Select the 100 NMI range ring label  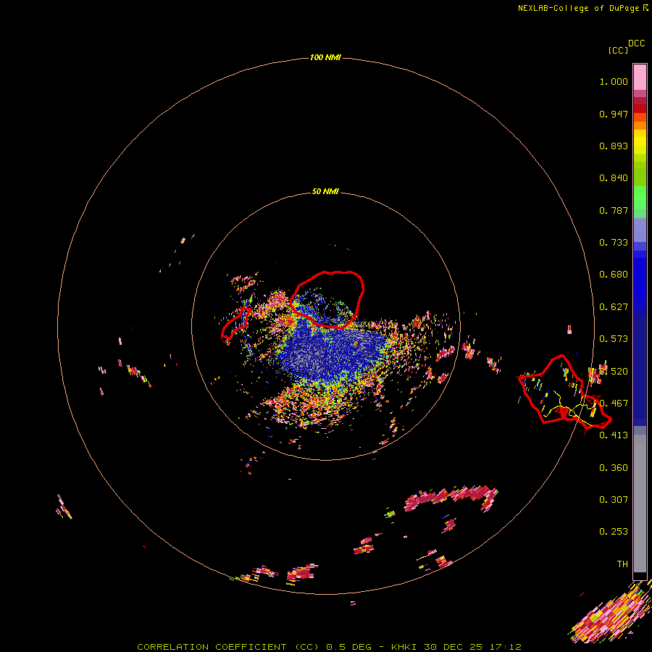(325, 57)
